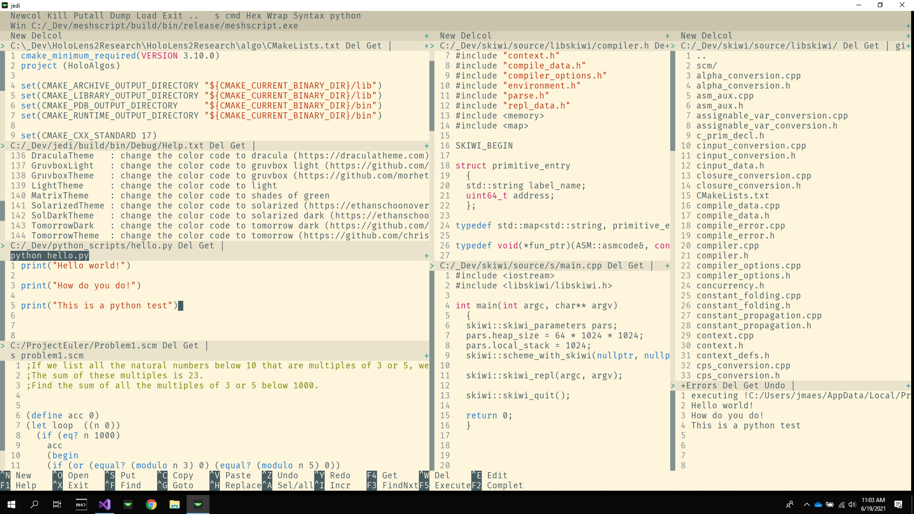
Task: Toggle Syntax highlighting command
Action: pos(308,16)
